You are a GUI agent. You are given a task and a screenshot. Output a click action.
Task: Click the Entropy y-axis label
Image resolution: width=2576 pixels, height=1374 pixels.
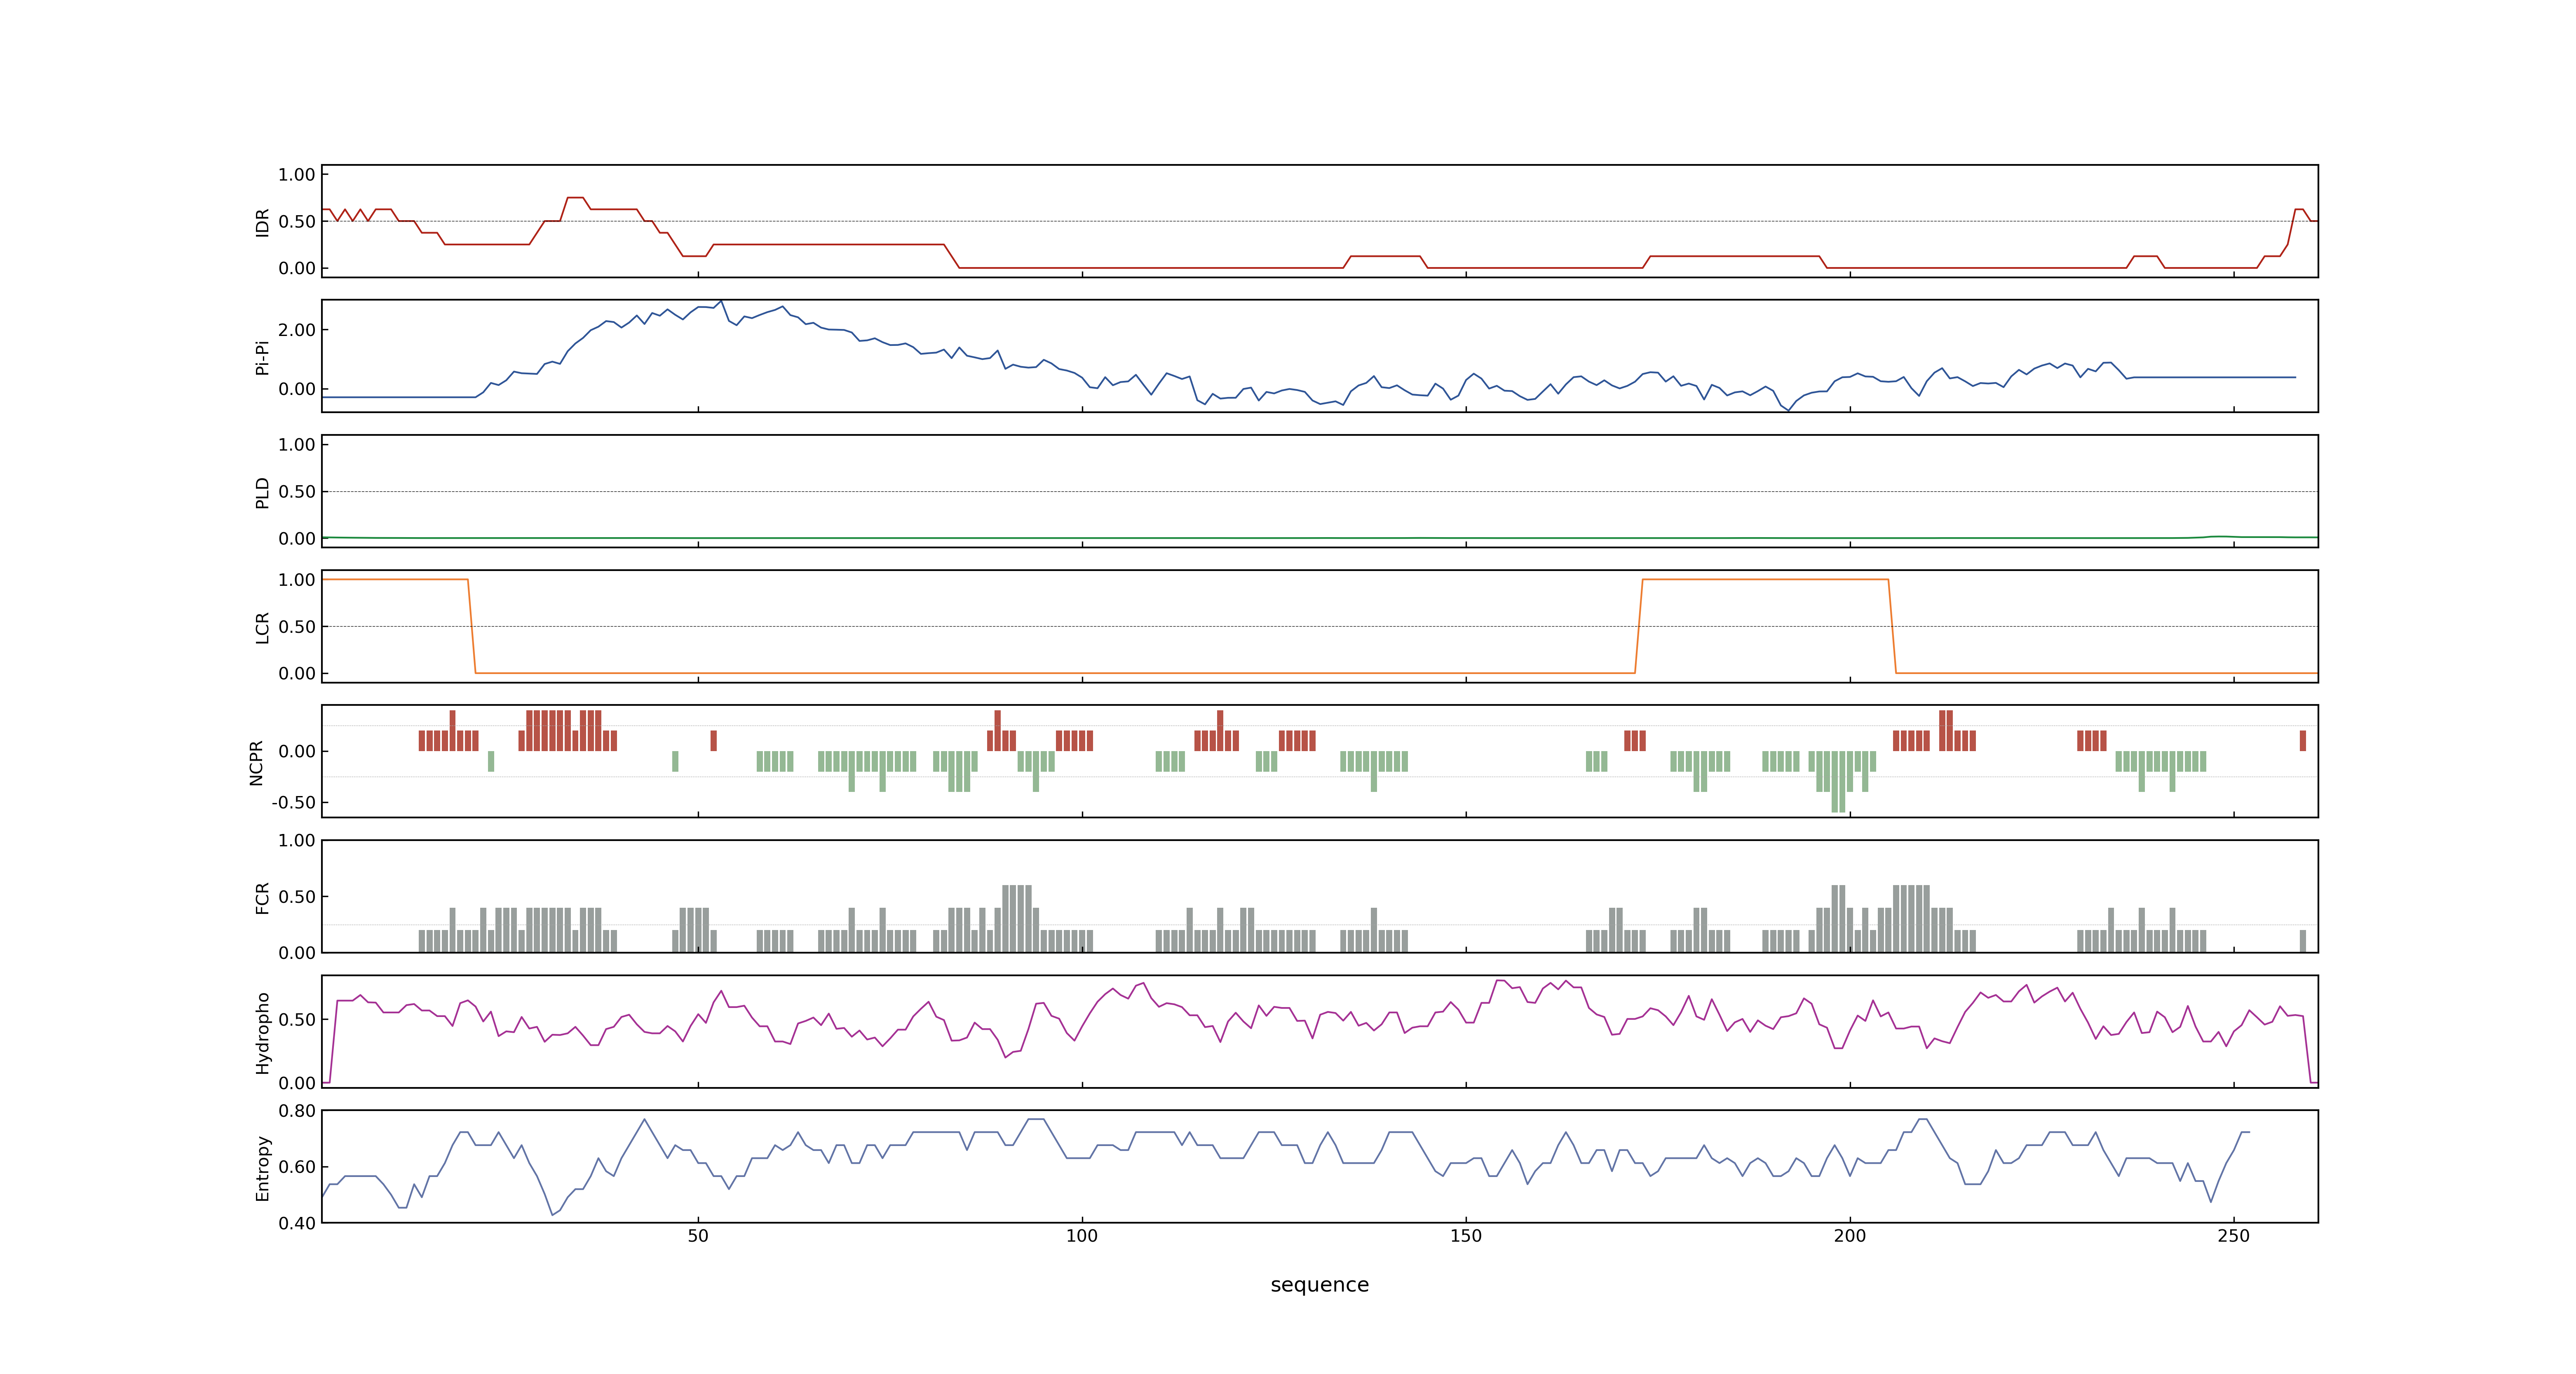(x=262, y=1168)
